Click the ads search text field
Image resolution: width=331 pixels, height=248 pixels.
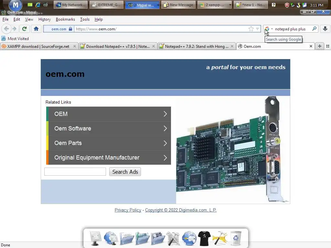(x=75, y=172)
